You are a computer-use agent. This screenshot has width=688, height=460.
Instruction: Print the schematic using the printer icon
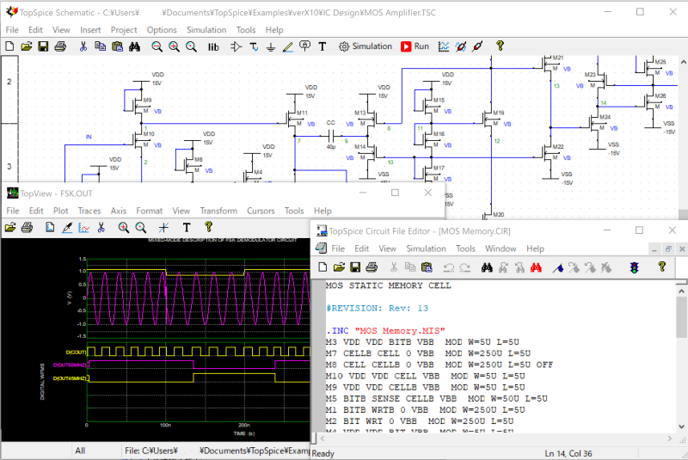click(60, 46)
